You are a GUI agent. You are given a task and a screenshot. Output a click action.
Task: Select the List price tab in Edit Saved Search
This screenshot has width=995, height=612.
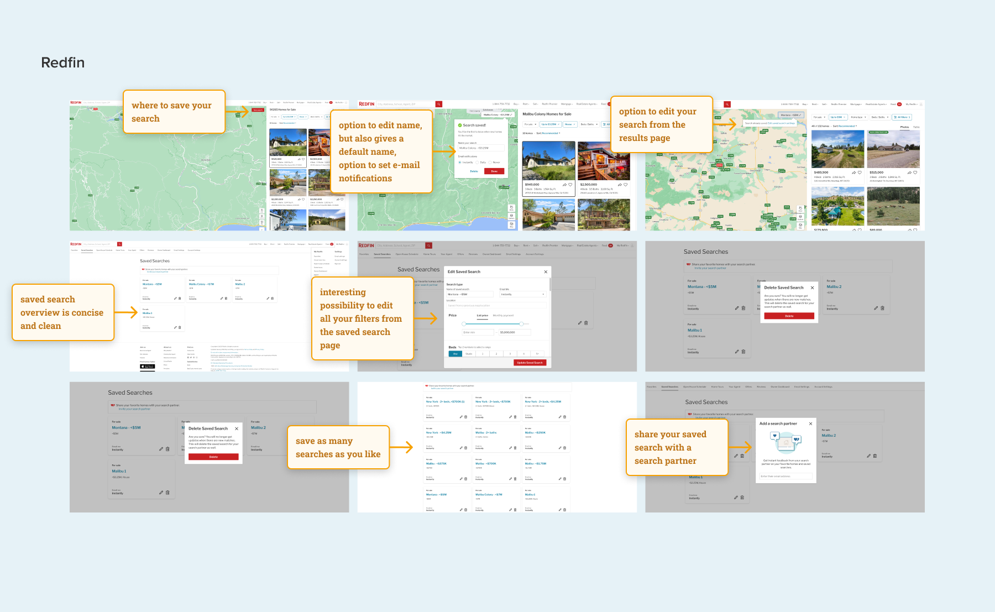pyautogui.click(x=483, y=316)
